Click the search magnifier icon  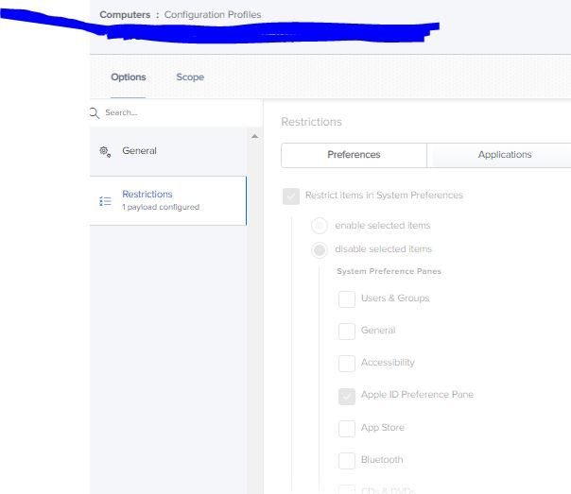[x=94, y=113]
